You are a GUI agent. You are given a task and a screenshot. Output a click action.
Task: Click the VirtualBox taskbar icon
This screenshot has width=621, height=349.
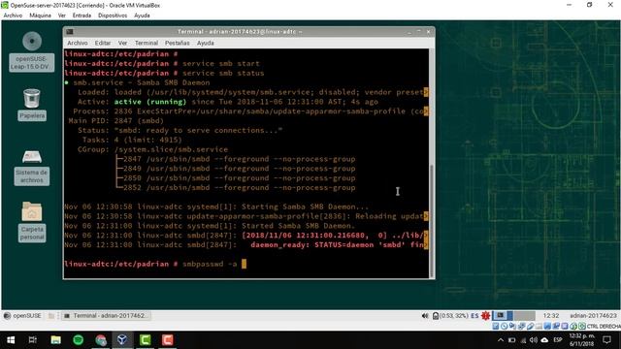pyautogui.click(x=122, y=340)
